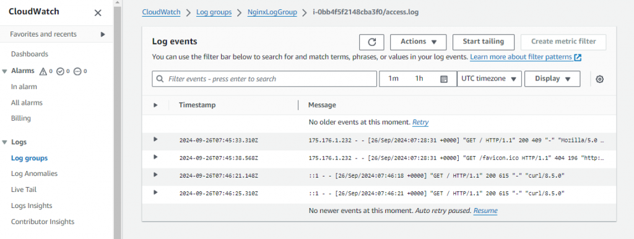This screenshot has height=239, width=634.
Task: Click the Timestamp column header
Action: [x=198, y=105]
